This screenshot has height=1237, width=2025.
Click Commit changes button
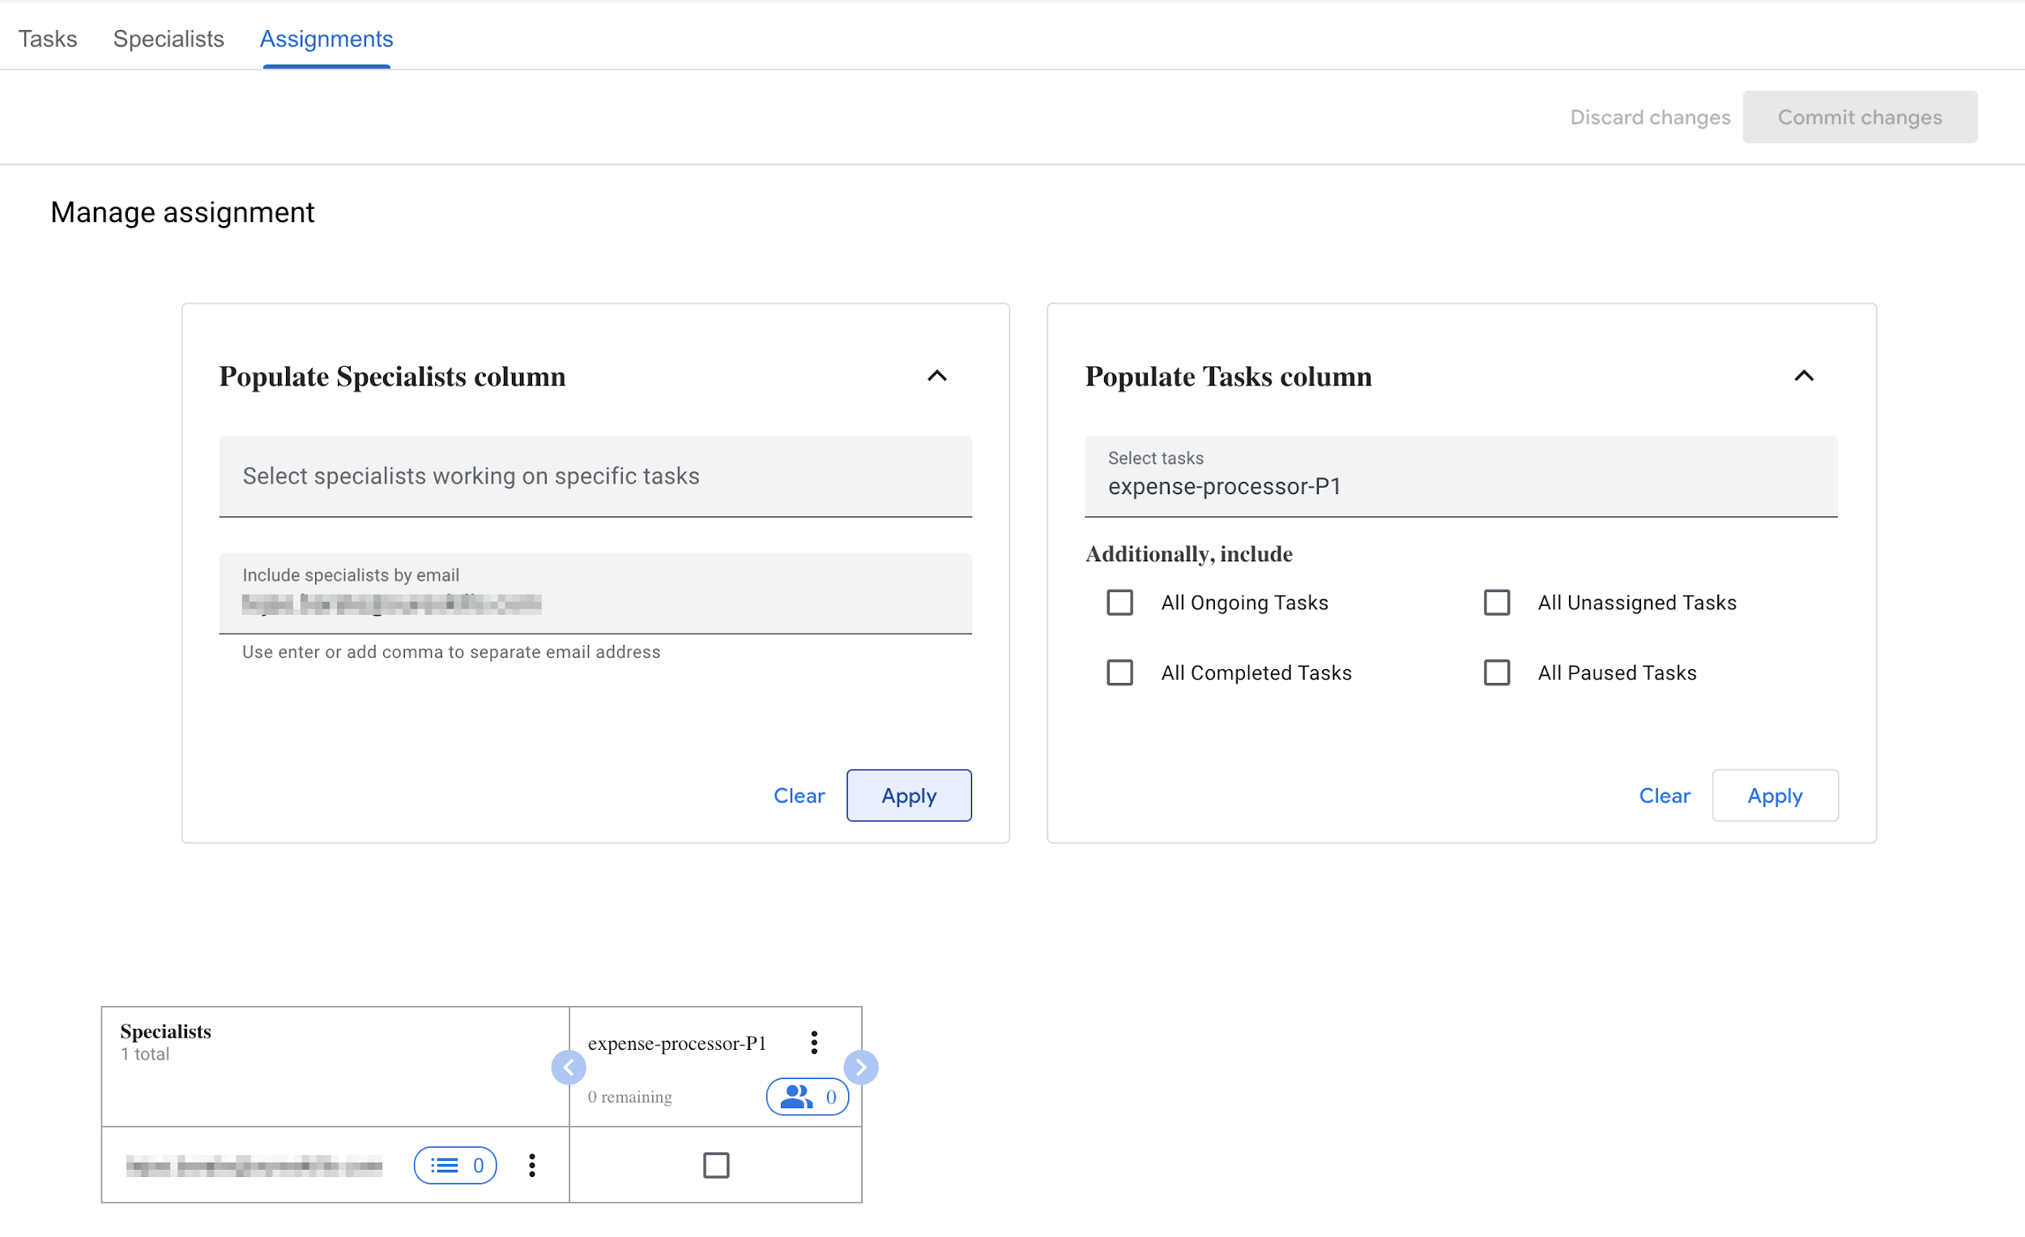[1860, 117]
